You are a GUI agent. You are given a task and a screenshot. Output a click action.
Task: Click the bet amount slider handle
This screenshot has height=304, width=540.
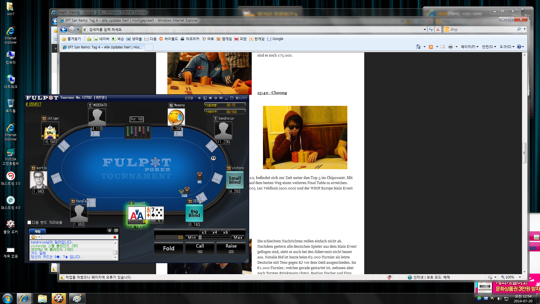coord(200,238)
